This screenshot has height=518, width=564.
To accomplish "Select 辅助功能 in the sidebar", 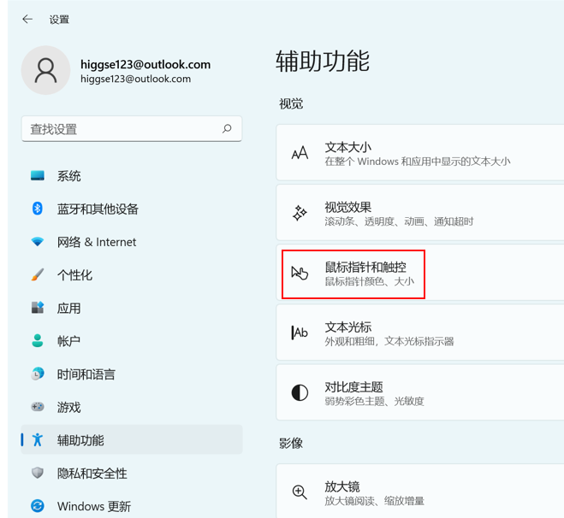I will click(80, 440).
